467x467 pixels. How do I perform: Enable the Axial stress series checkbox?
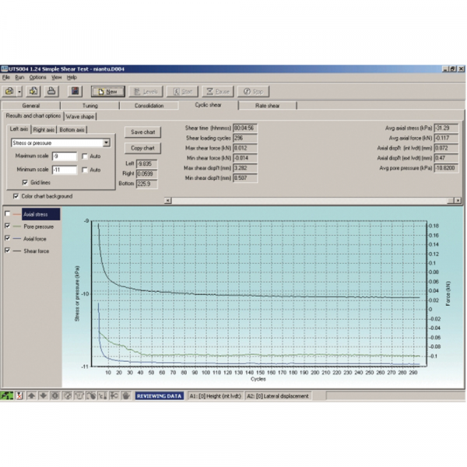(8, 213)
